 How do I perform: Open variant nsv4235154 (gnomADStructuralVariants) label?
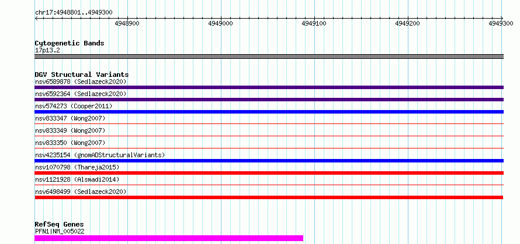(100, 155)
